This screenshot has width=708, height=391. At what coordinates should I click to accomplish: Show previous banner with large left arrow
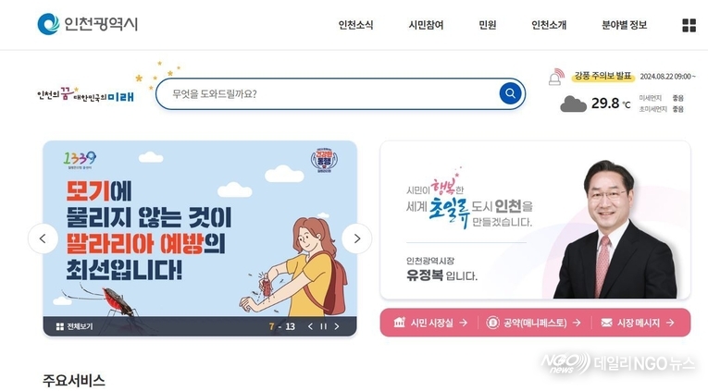tap(43, 238)
